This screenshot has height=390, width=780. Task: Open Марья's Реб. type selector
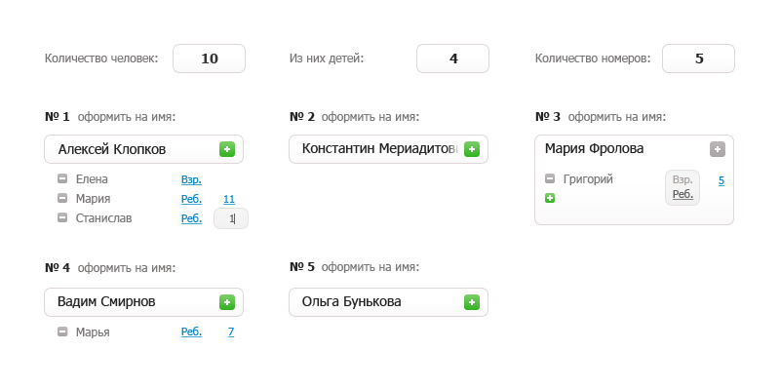click(191, 332)
